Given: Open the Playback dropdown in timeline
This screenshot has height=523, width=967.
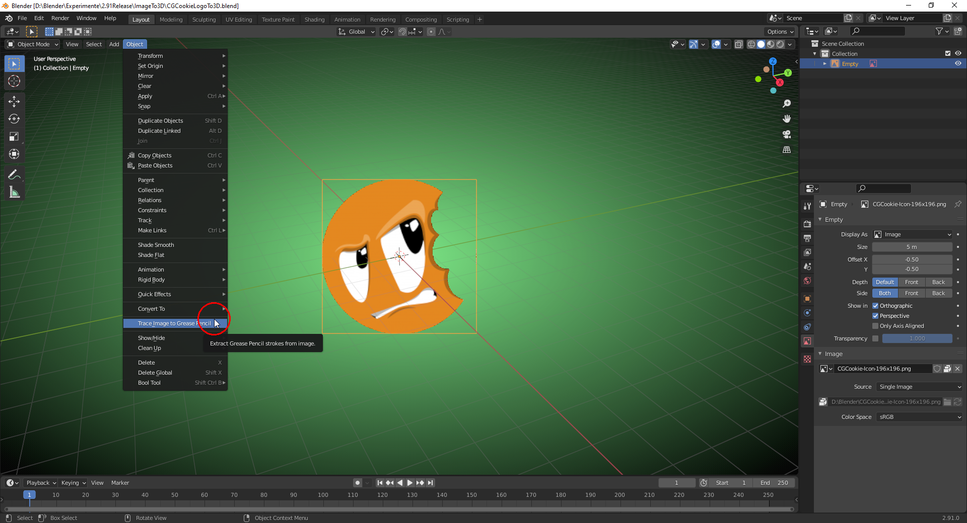Looking at the screenshot, I should (x=41, y=483).
